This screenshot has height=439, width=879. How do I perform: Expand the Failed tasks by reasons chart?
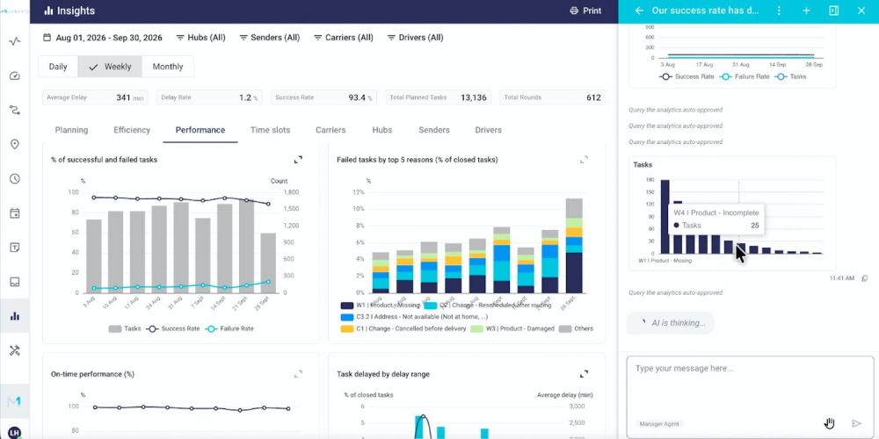[585, 160]
